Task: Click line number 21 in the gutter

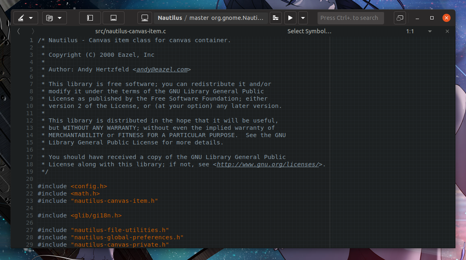Action: (30, 186)
